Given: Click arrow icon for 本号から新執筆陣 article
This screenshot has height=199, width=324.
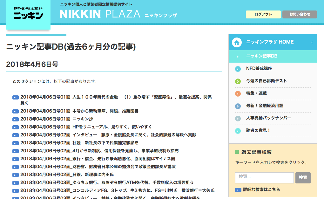Looking at the screenshot, I should (16, 112).
